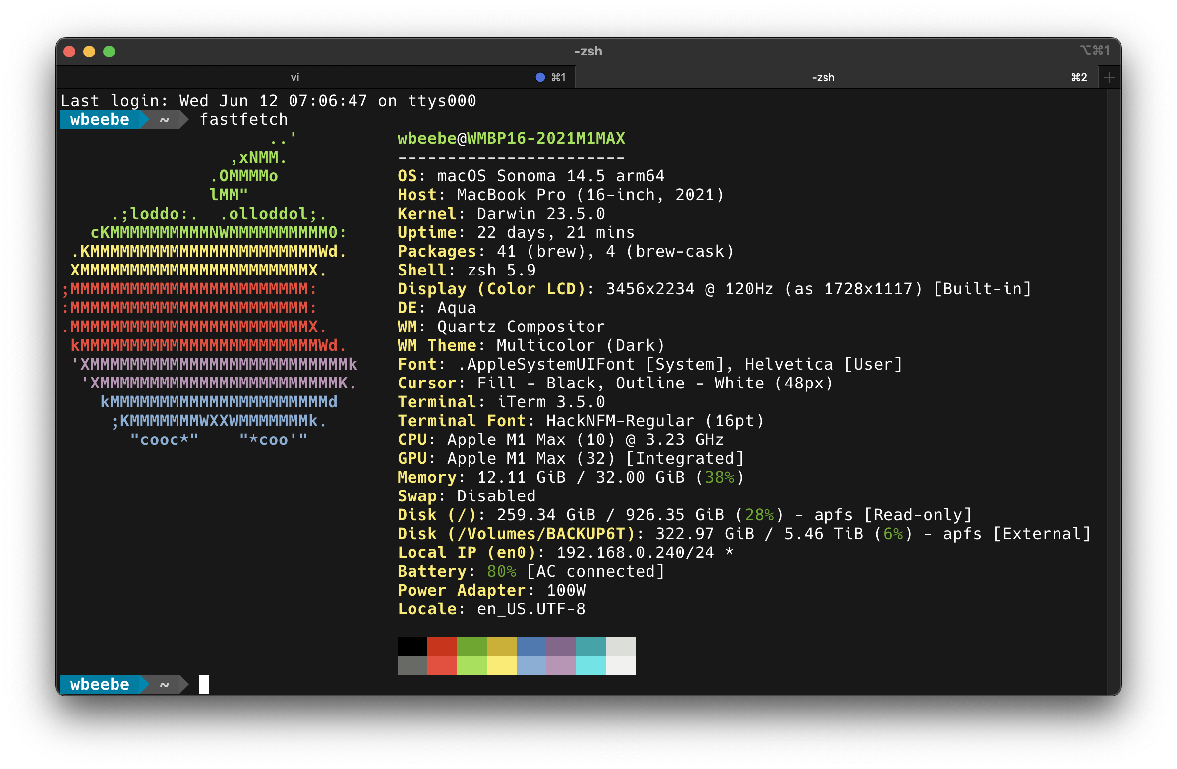Screen dimensions: 1177x769
Task: Click the WM: Quartz Compositor line
Action: (x=501, y=327)
